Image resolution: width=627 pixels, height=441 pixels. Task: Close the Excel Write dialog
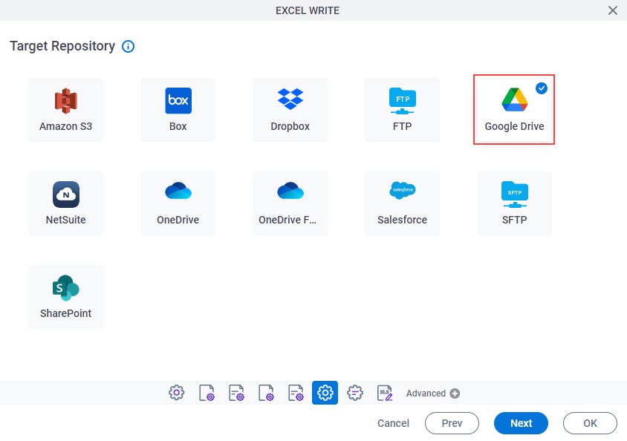[613, 10]
